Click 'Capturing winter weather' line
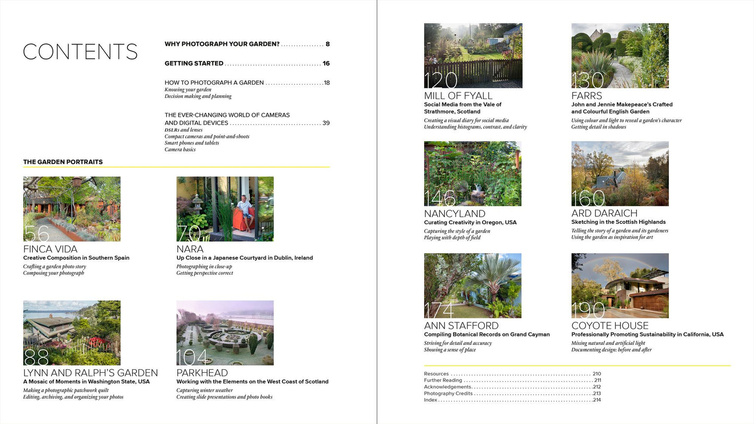Image resolution: width=754 pixels, height=424 pixels. click(x=205, y=390)
